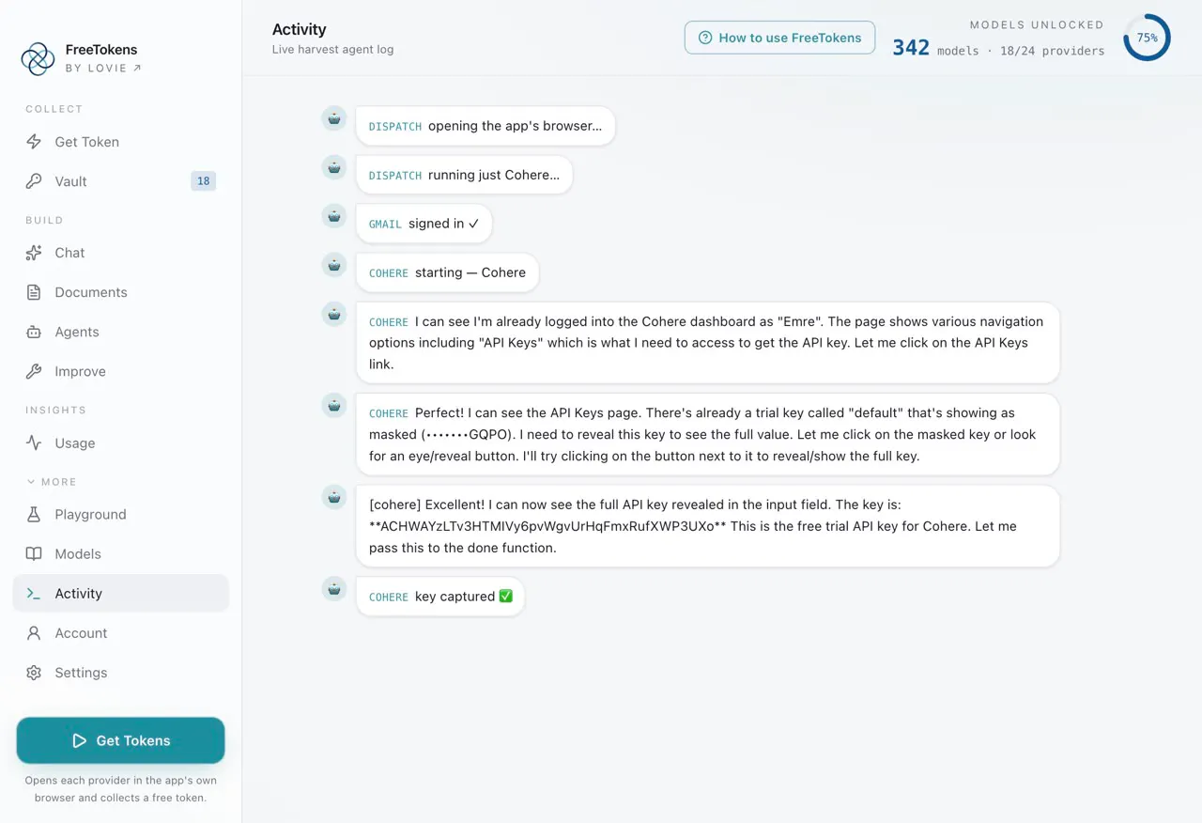View the Usage insights page
This screenshot has height=823, width=1202.
(120, 443)
